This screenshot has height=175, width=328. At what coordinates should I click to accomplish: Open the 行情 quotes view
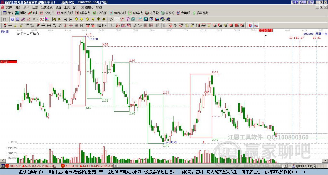pyautogui.click(x=8, y=13)
